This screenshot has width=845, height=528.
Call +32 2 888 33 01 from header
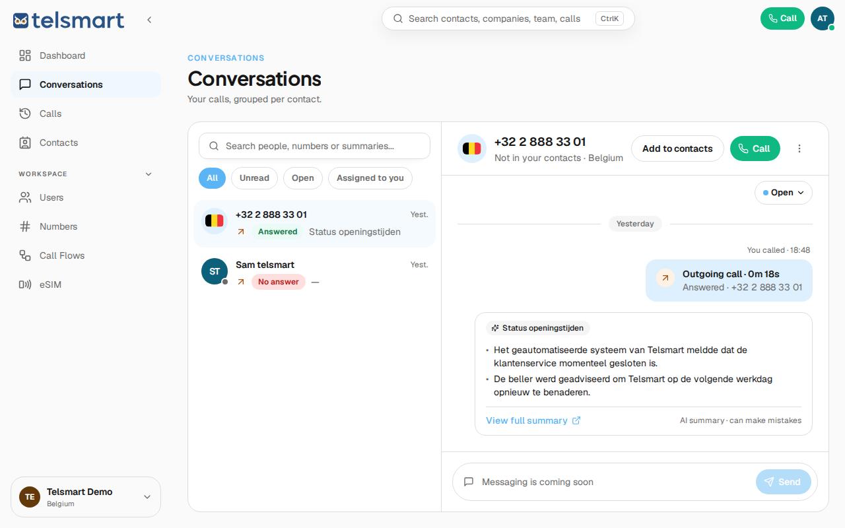tap(755, 148)
